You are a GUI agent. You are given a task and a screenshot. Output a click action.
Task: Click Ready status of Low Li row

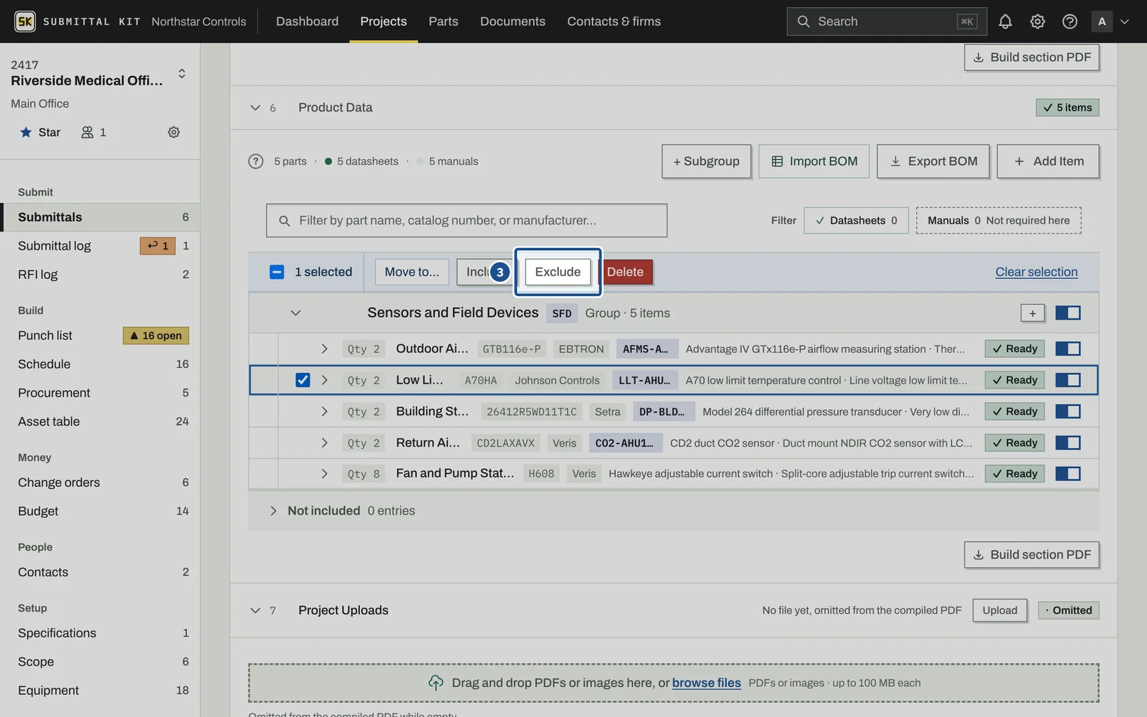[x=1014, y=380]
